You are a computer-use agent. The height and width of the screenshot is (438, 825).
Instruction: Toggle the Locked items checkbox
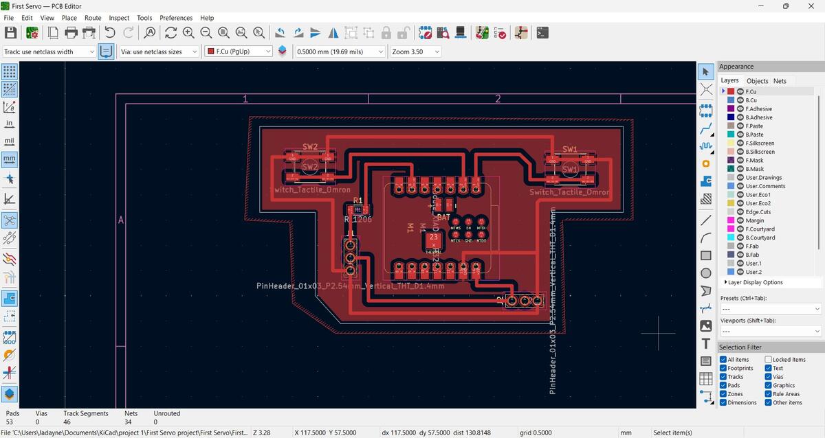[x=769, y=360]
